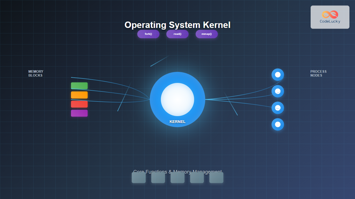Pick the orange memory block

pyautogui.click(x=79, y=95)
